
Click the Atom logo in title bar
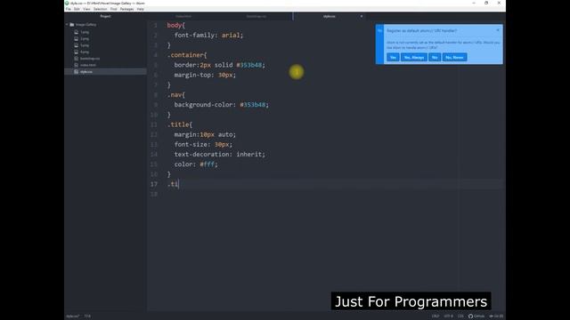(x=68, y=3)
